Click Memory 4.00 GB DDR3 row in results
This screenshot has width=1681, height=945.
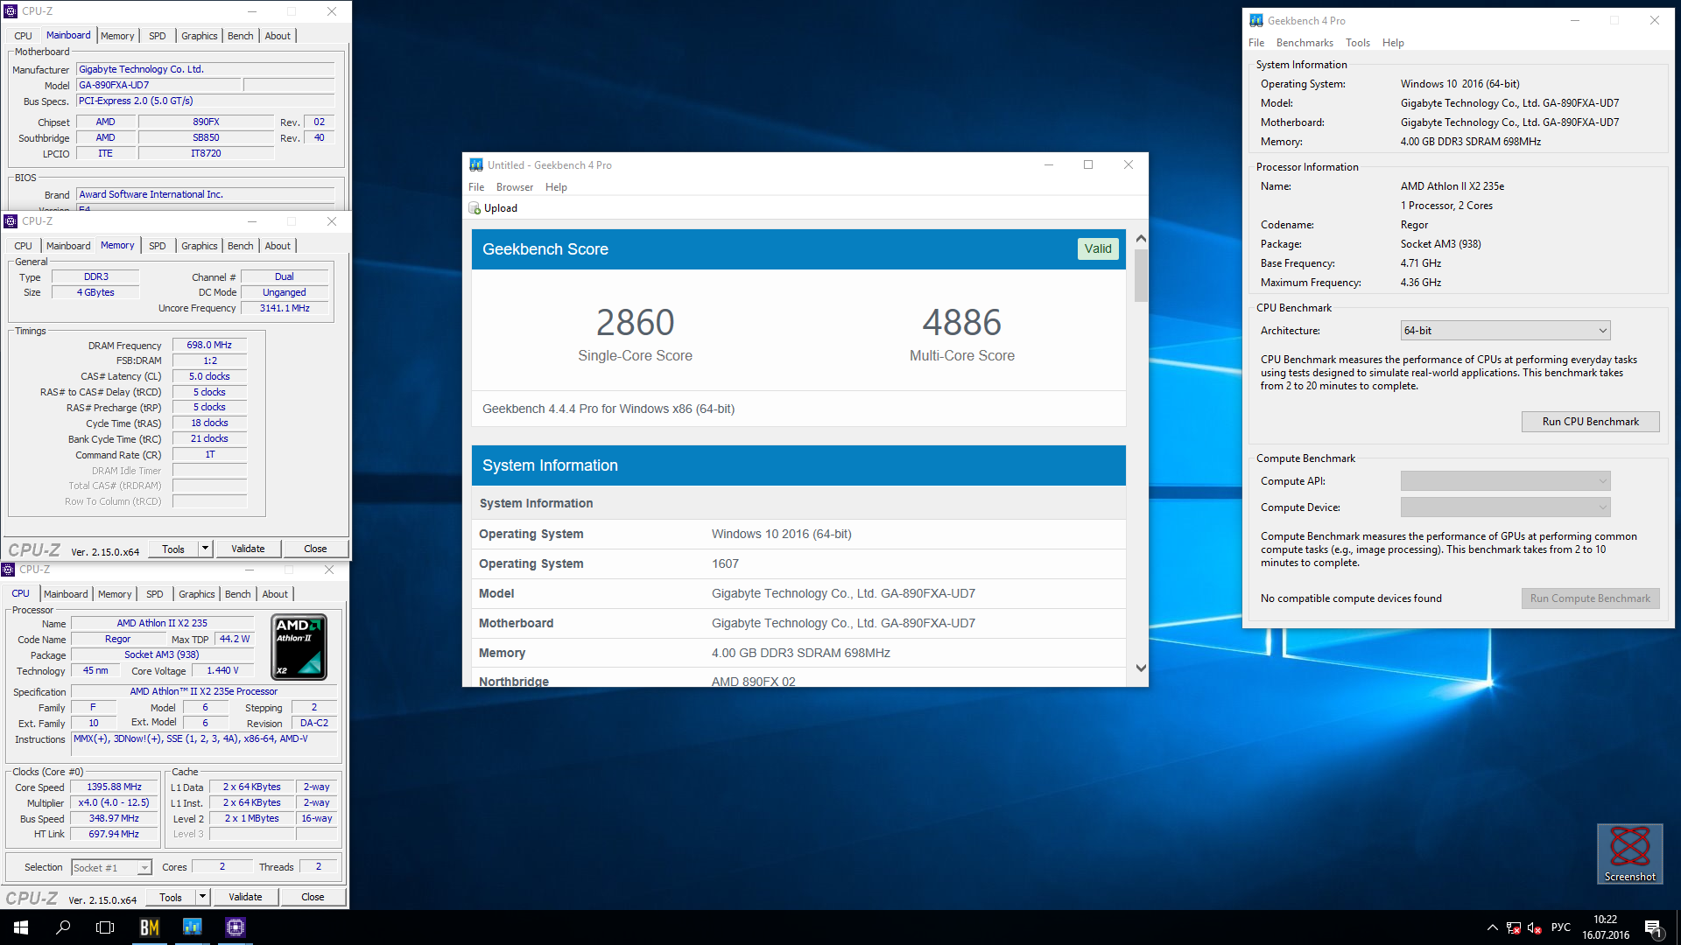pyautogui.click(x=798, y=653)
